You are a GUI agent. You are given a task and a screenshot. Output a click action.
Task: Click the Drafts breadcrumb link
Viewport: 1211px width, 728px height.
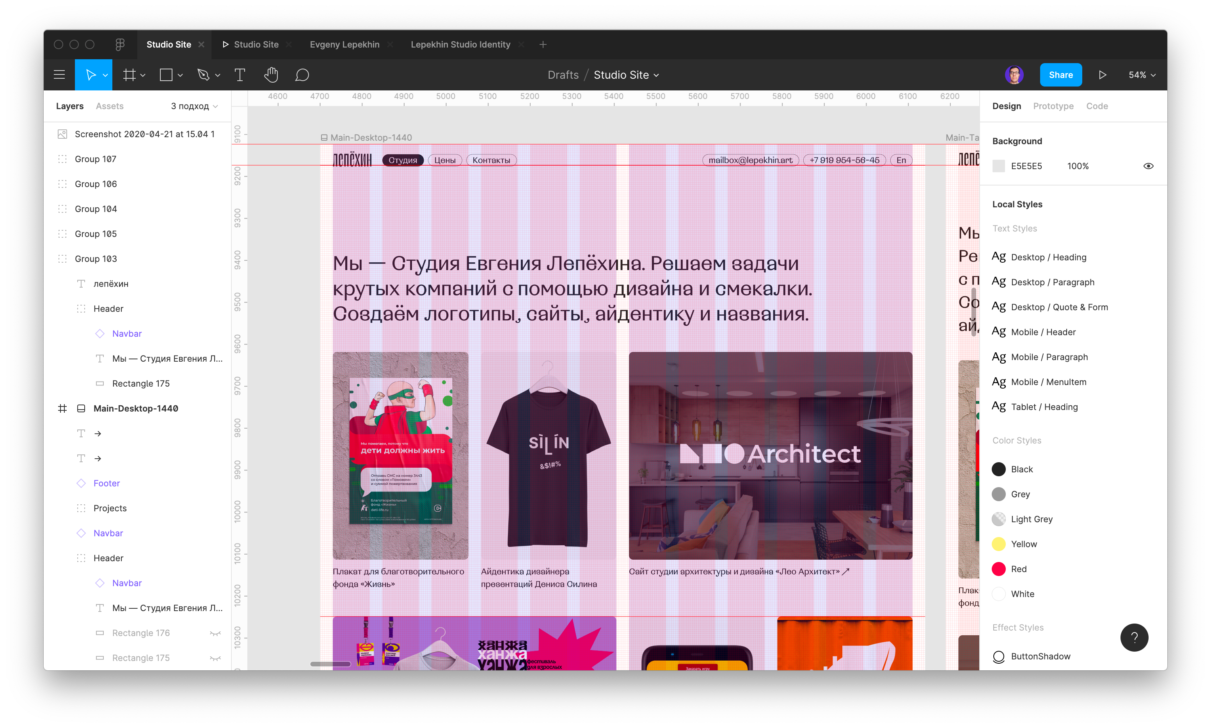click(x=563, y=75)
